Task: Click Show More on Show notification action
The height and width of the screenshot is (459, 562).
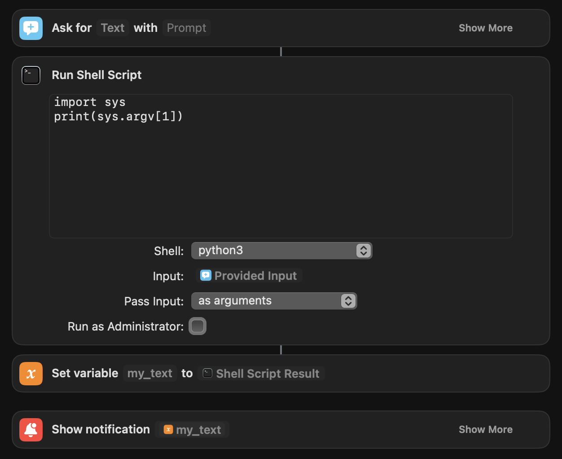Action: pyautogui.click(x=486, y=429)
